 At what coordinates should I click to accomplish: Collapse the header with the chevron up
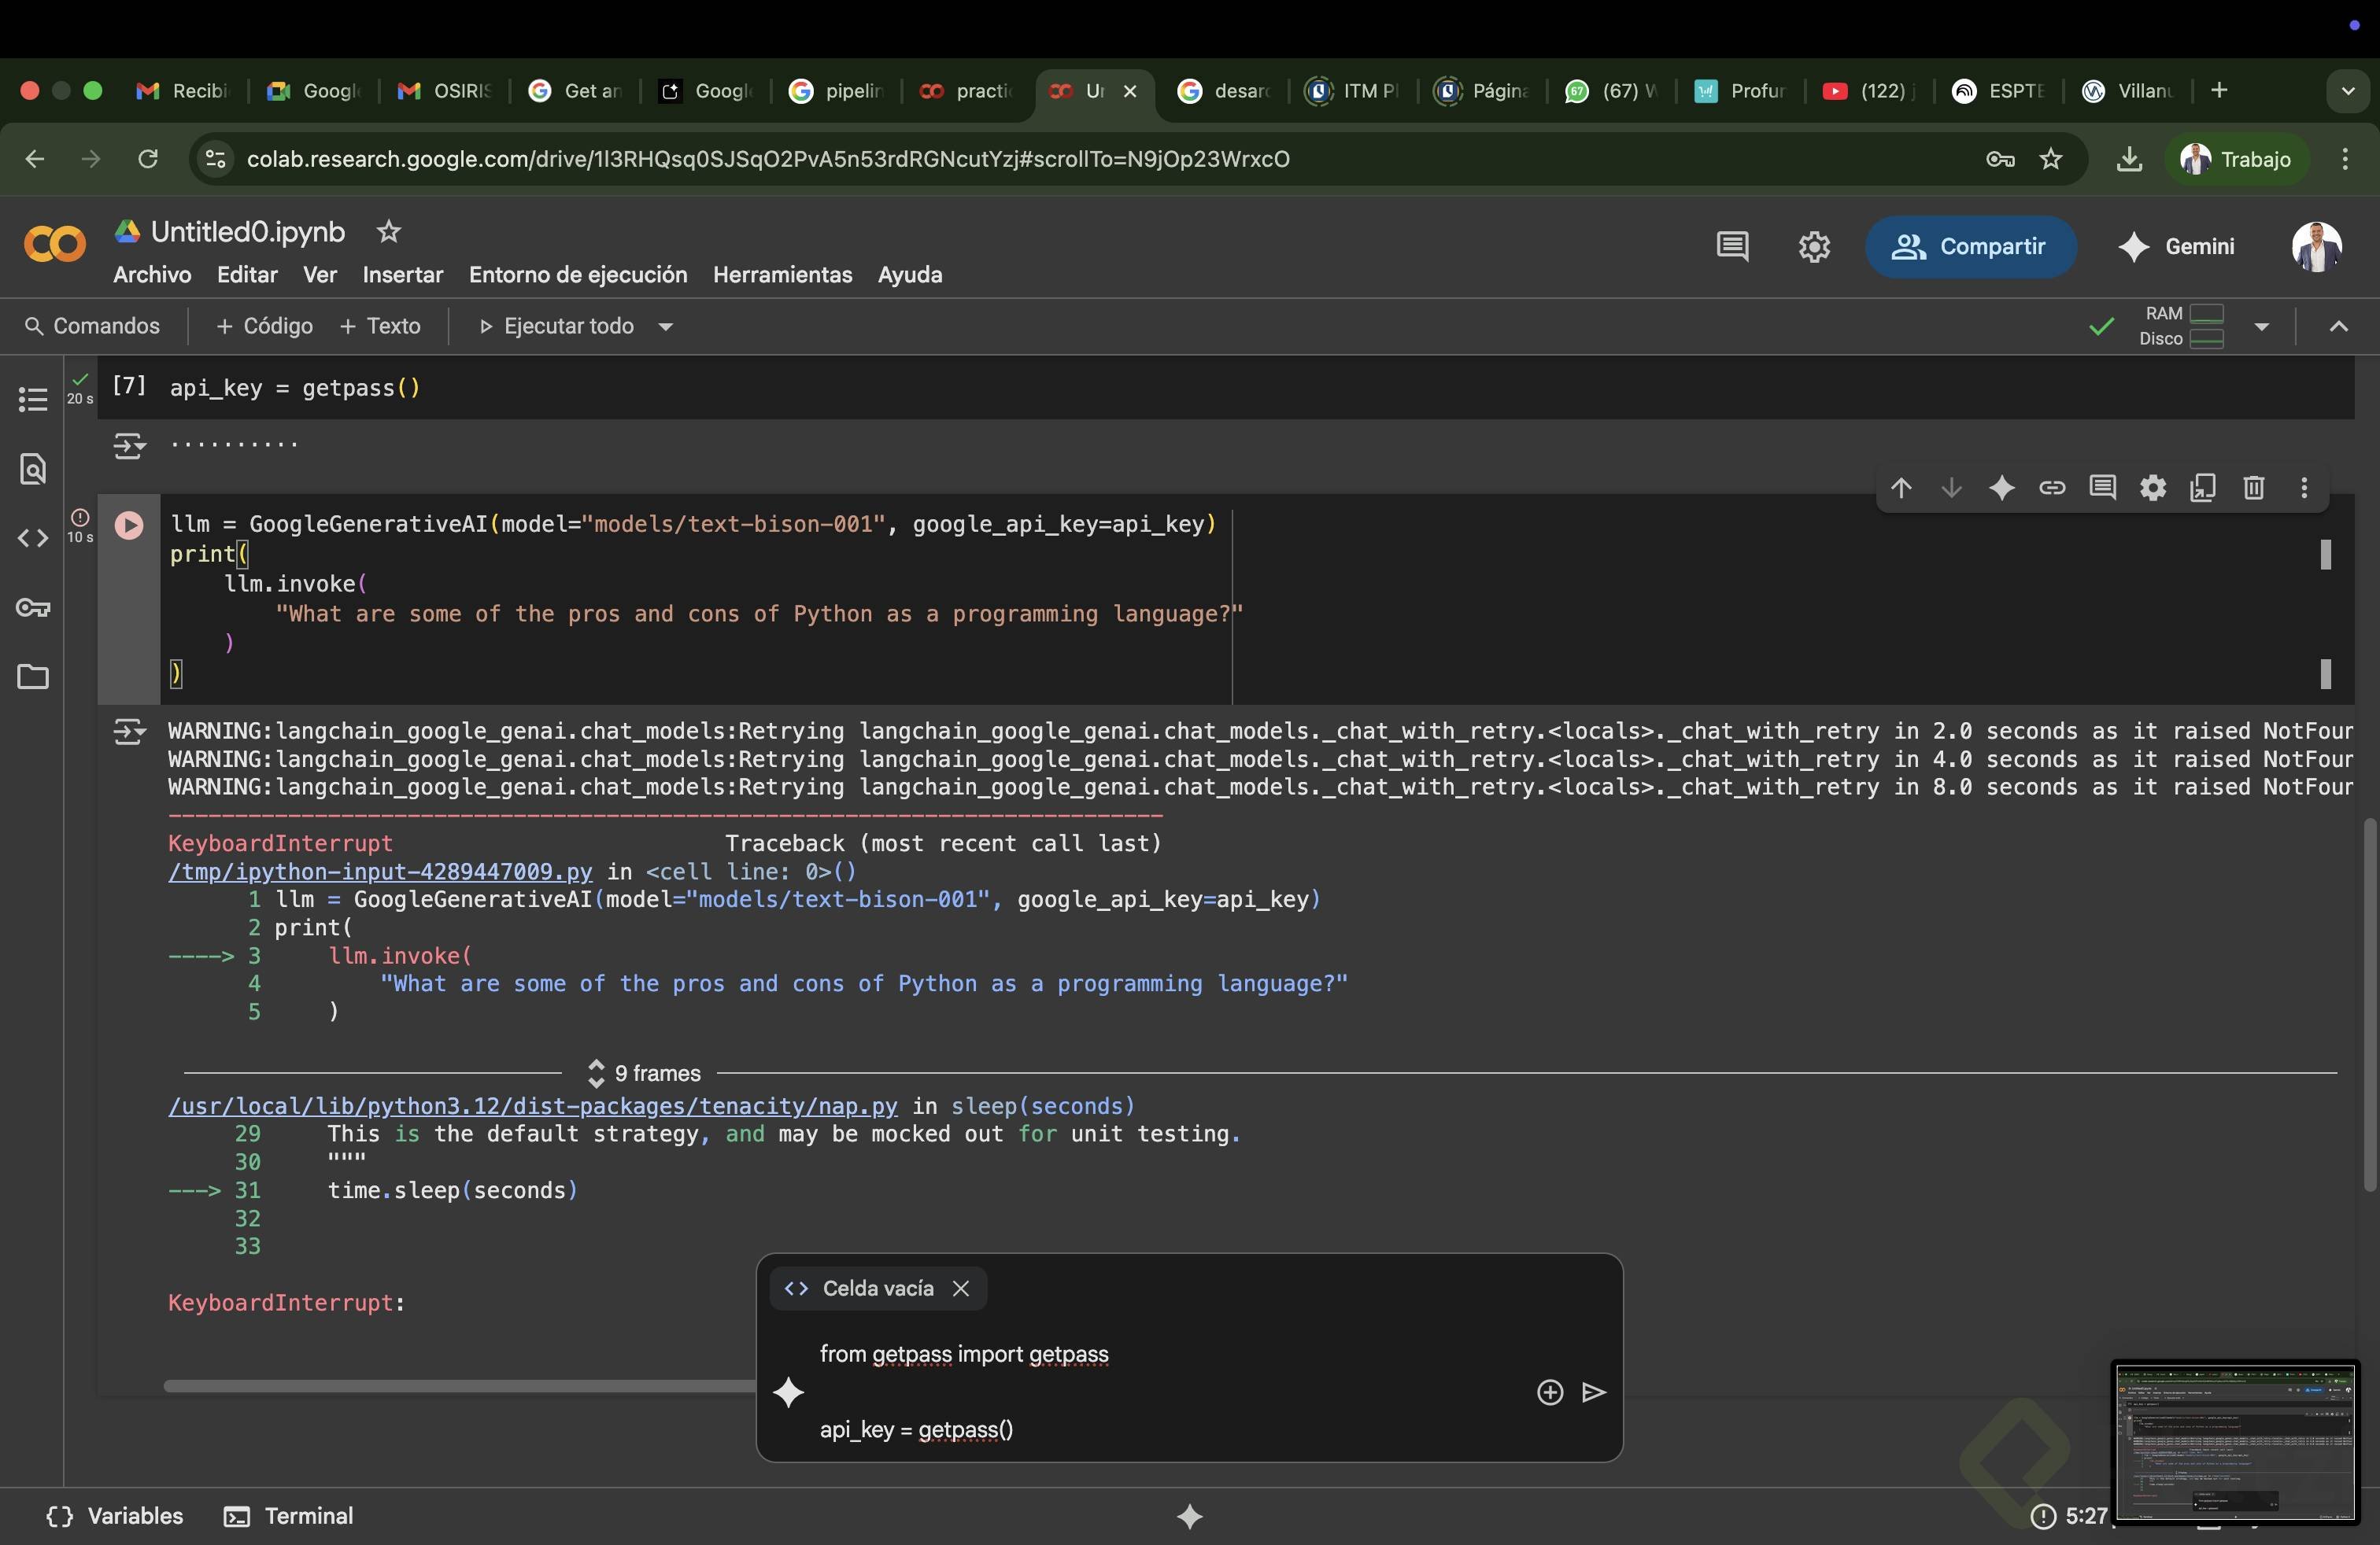(2338, 326)
